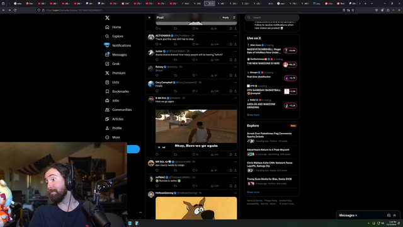Repost ACTIONMAN's reply

[x=175, y=44]
